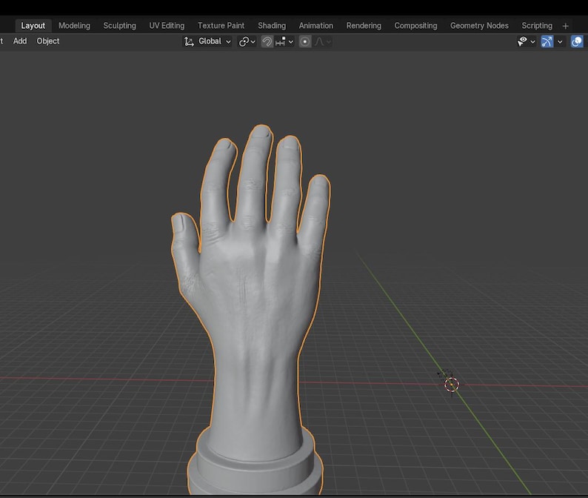This screenshot has width=588, height=498.
Task: Open the Add menu
Action: tap(20, 41)
